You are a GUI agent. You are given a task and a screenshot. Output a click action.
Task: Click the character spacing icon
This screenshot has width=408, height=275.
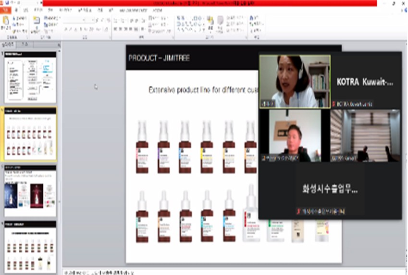[x=91, y=29]
